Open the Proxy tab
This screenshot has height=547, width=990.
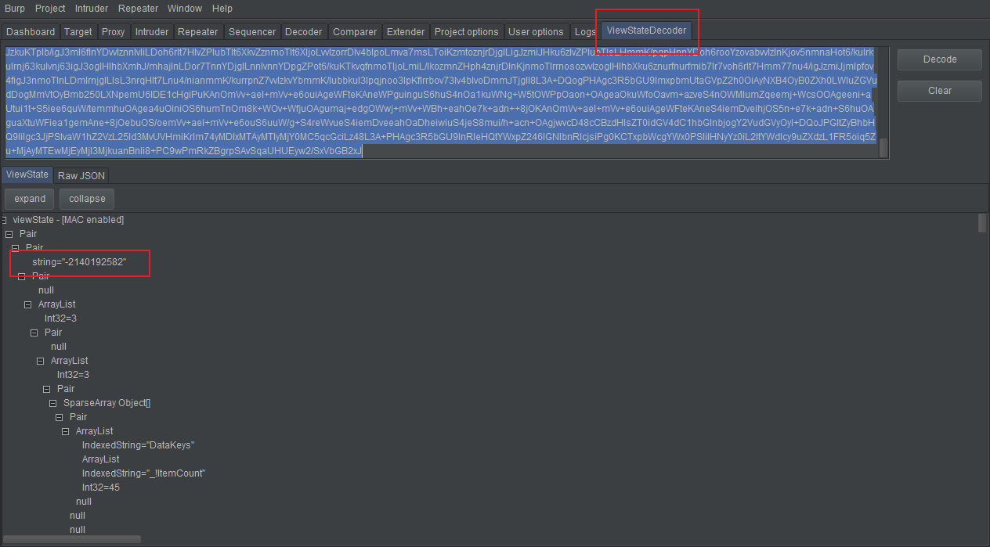pyautogui.click(x=112, y=31)
